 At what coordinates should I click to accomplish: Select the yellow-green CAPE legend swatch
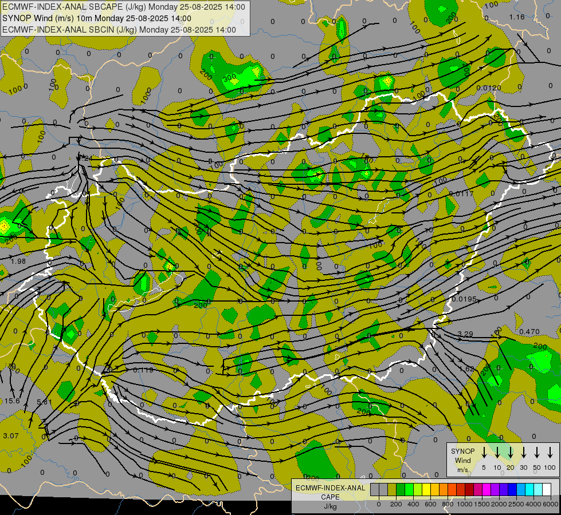[418, 489]
